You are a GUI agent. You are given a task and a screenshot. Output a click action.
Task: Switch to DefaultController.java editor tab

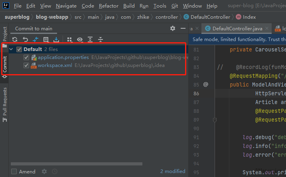pos(237,28)
